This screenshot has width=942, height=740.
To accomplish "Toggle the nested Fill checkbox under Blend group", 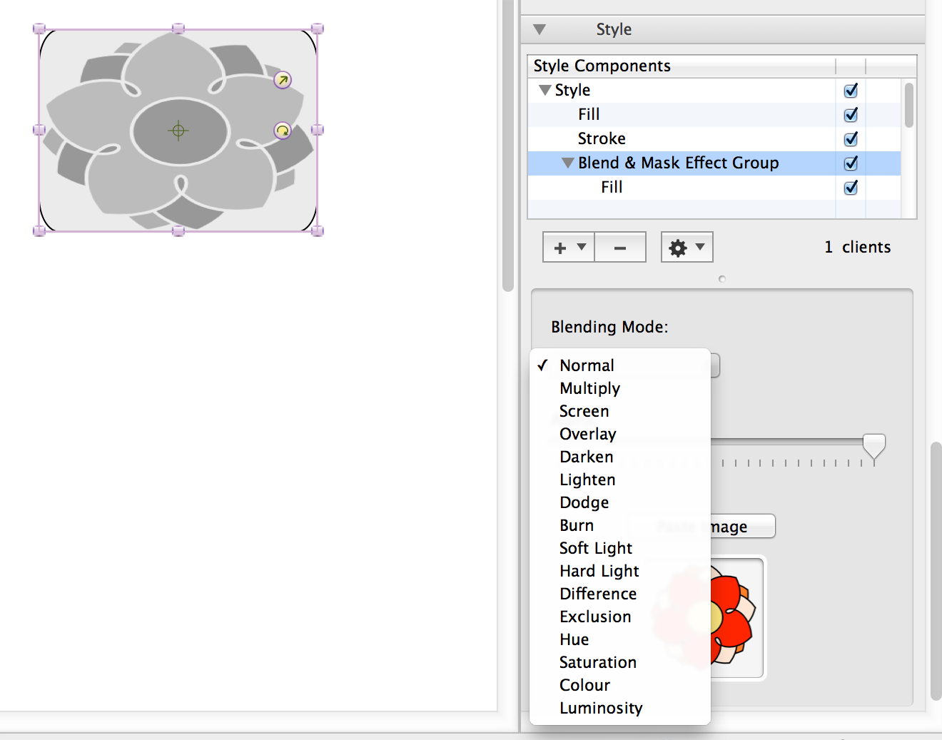I will point(851,188).
